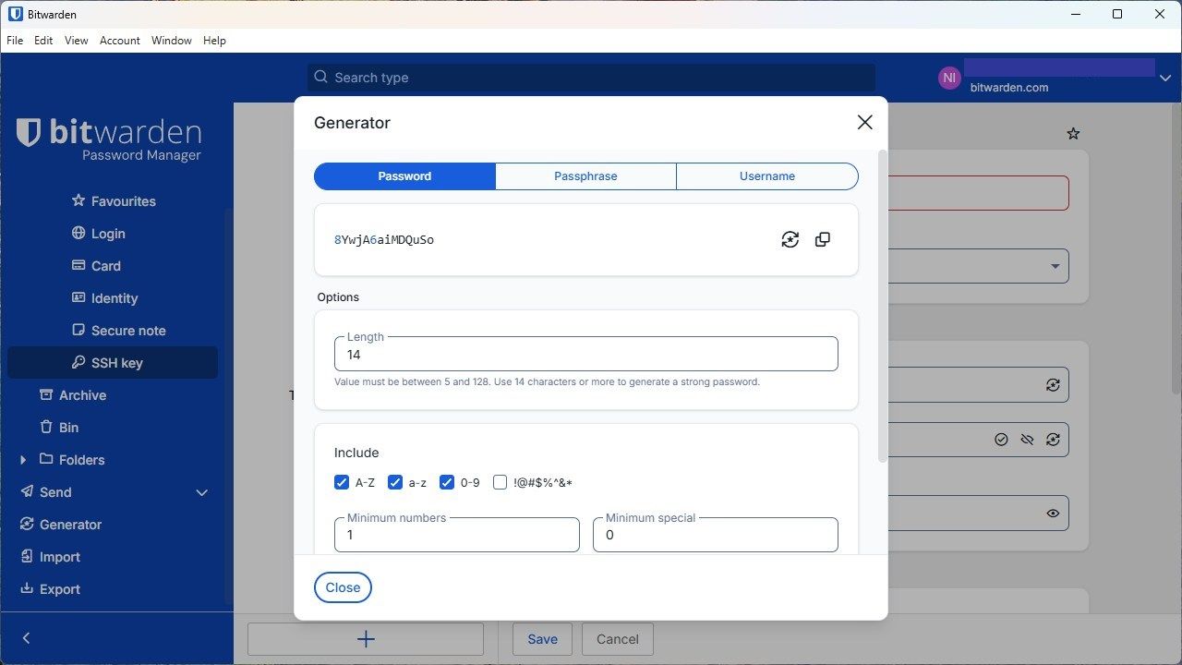Open the Edit menu
Image resolution: width=1182 pixels, height=665 pixels.
pyautogui.click(x=43, y=41)
